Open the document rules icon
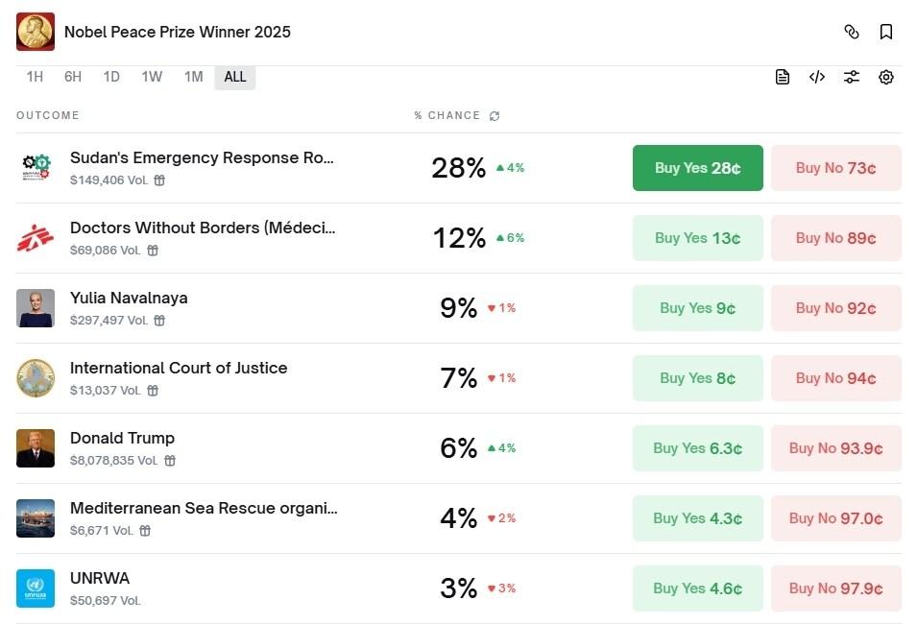The image size is (917, 624). tap(783, 77)
